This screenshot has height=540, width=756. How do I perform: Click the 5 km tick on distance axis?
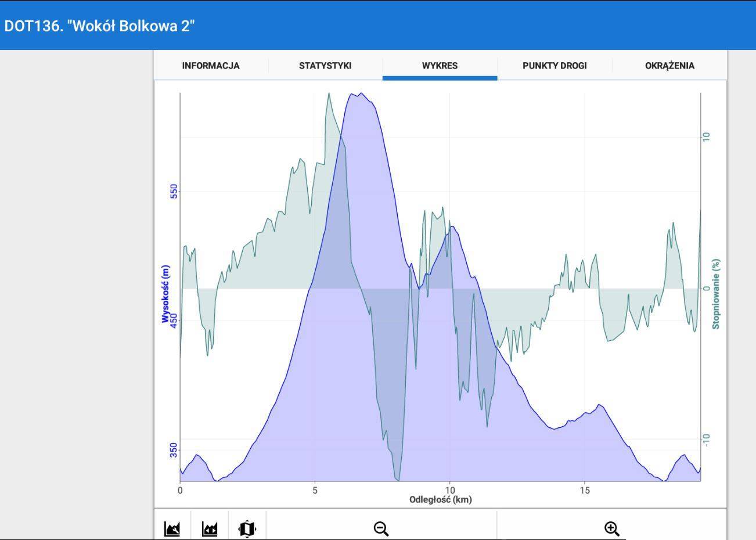[x=315, y=490]
